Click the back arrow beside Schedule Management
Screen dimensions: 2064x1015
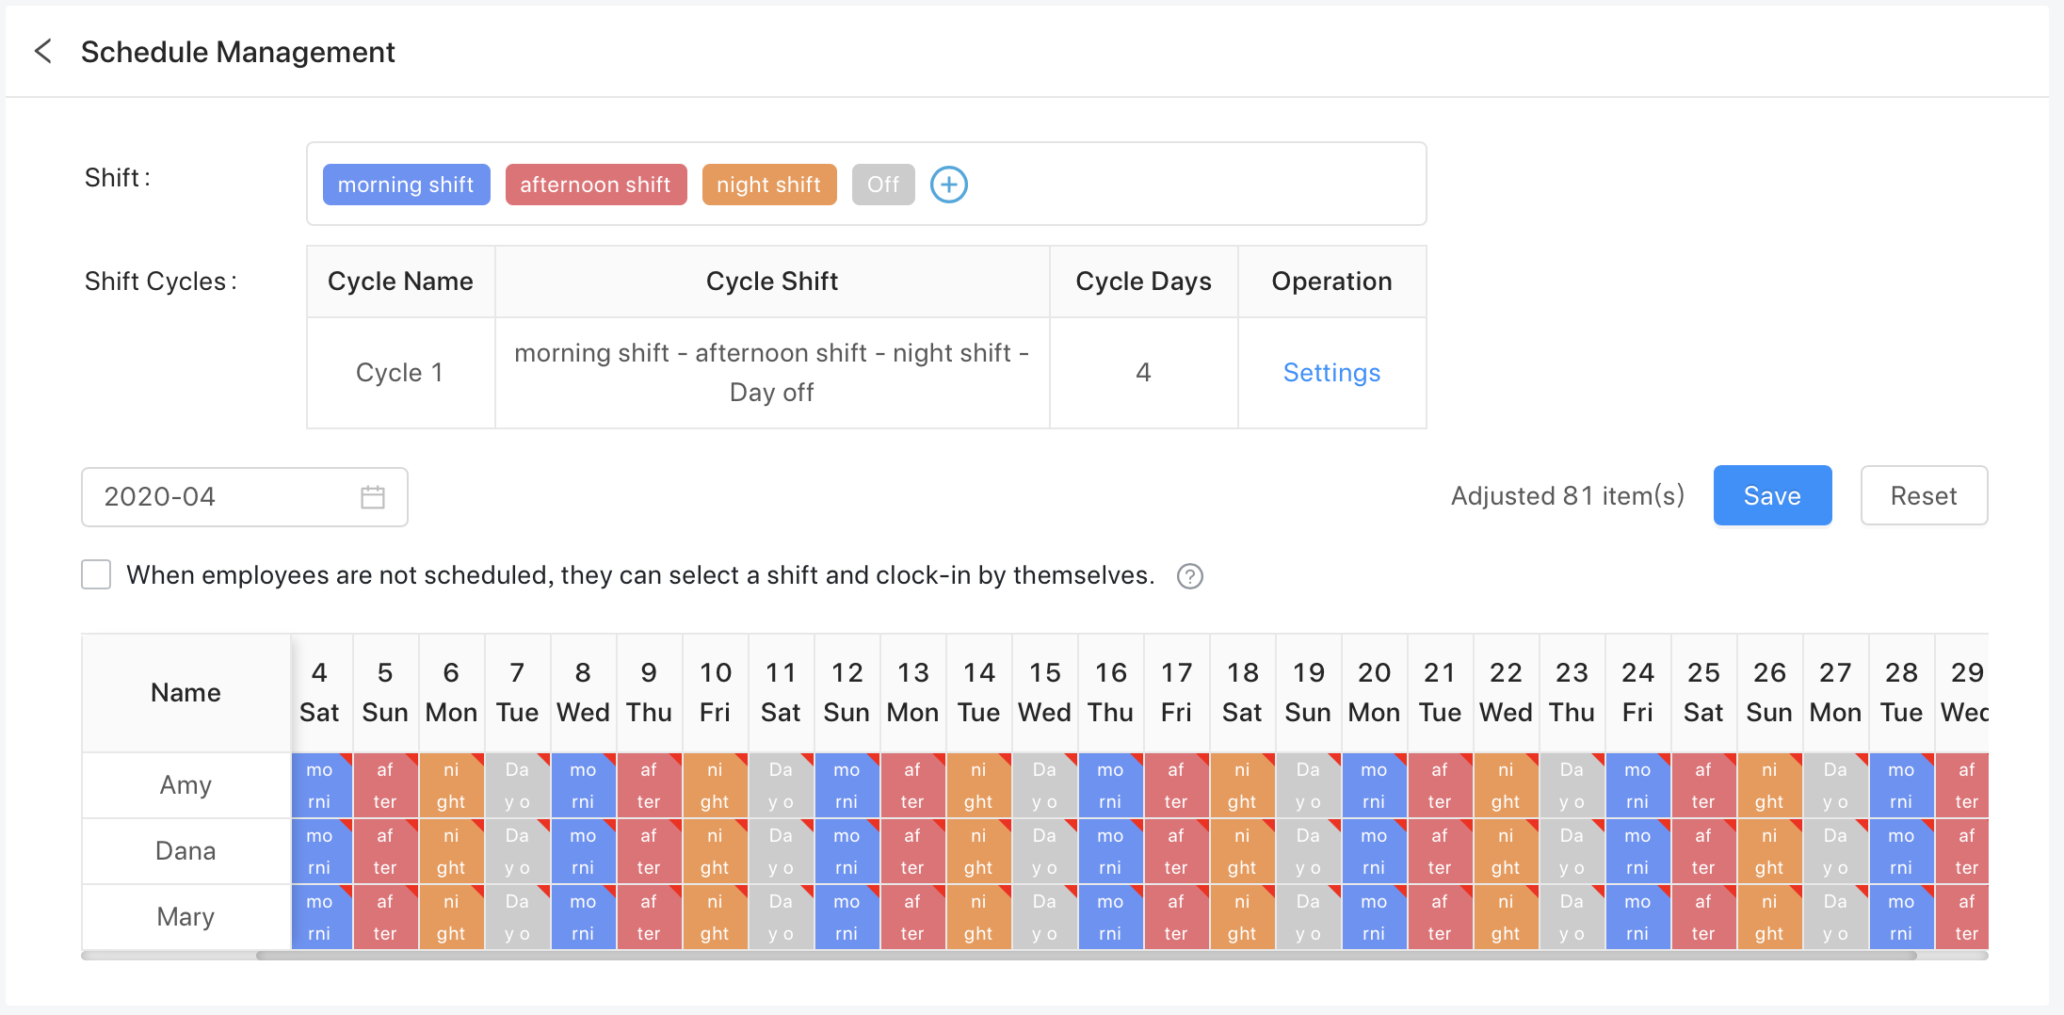click(x=43, y=52)
